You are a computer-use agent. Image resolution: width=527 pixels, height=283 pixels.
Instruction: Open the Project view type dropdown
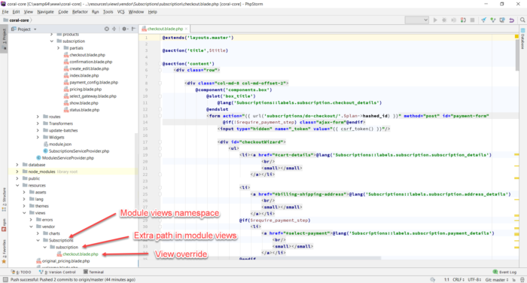point(24,29)
